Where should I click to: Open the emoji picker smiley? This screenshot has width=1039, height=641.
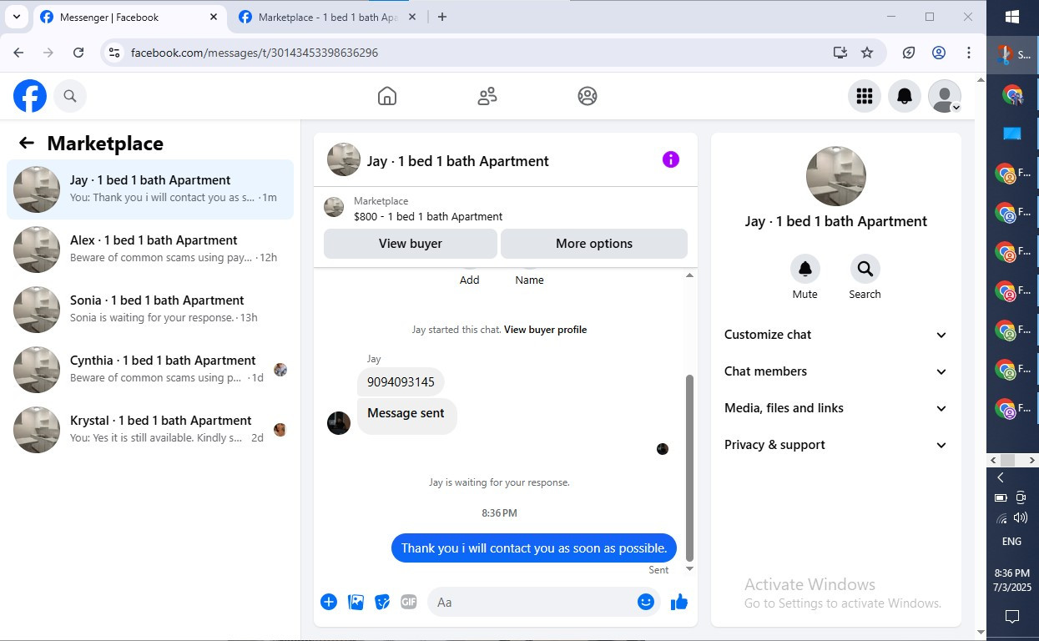click(646, 602)
